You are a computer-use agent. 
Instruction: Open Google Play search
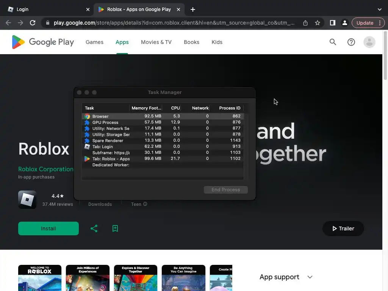pyautogui.click(x=333, y=42)
